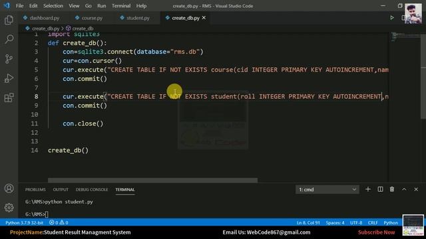Change language mode via Python status item
426x239 pixels.
[391, 222]
